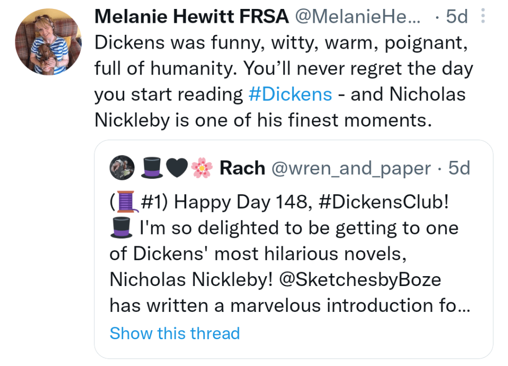Click the @MelanieHe... handle

(358, 17)
